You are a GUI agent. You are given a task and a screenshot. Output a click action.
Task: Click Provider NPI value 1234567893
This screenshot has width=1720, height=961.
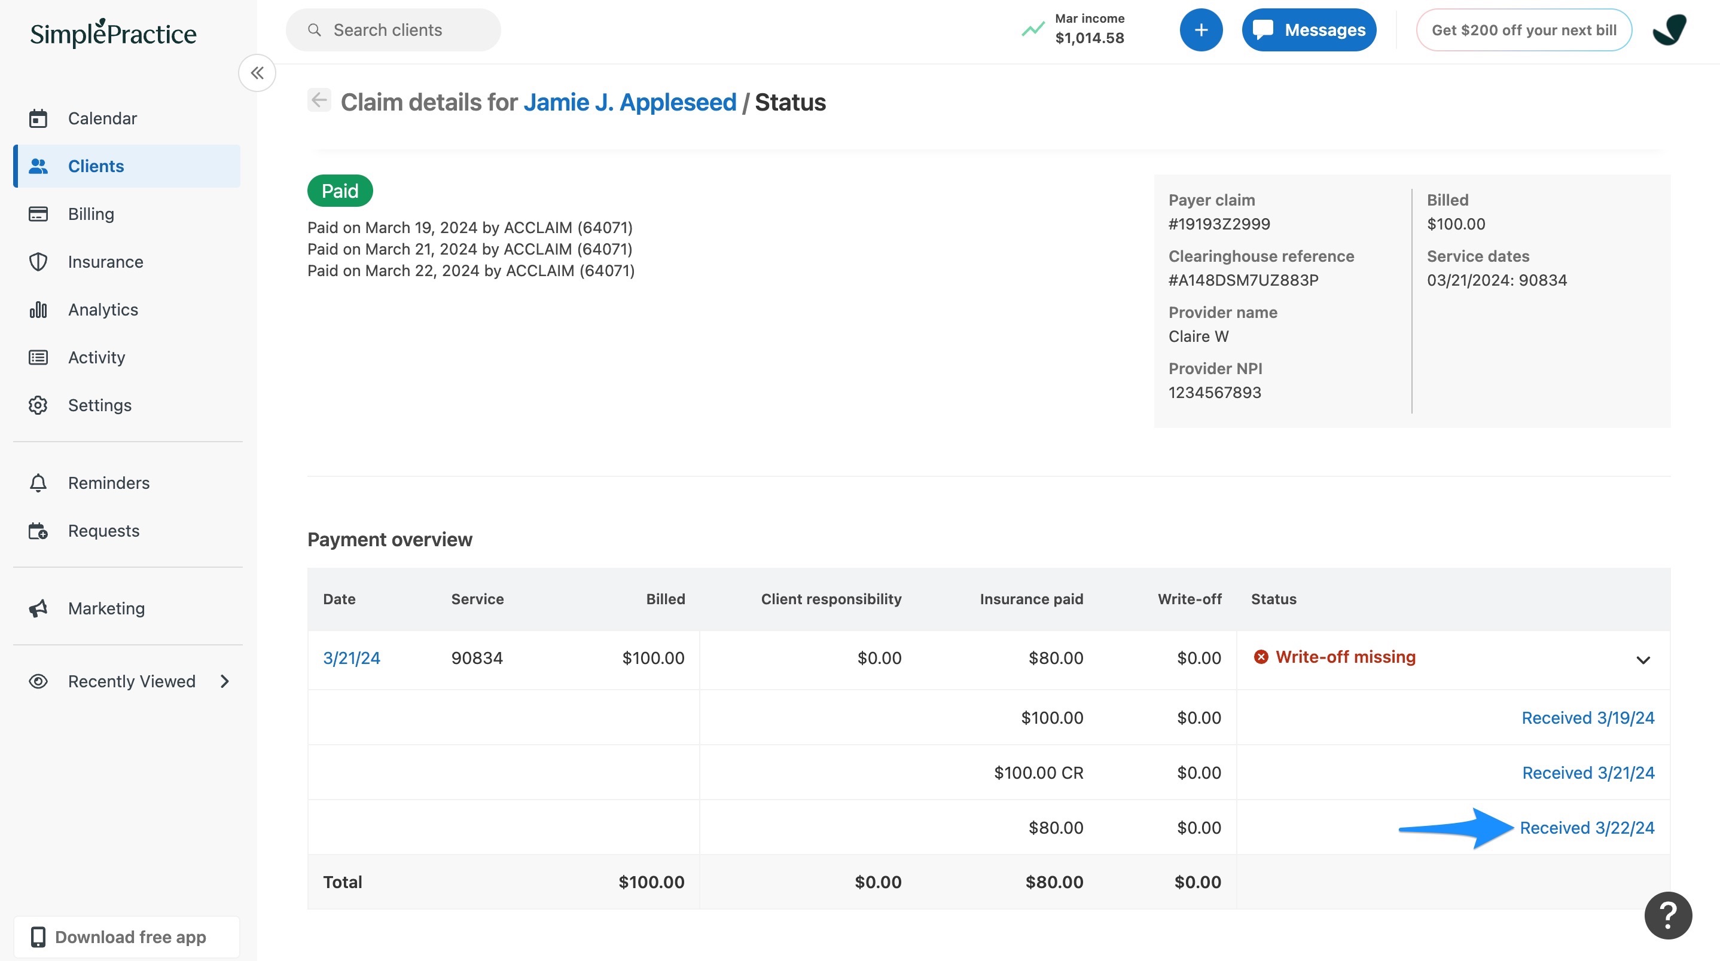(x=1215, y=393)
